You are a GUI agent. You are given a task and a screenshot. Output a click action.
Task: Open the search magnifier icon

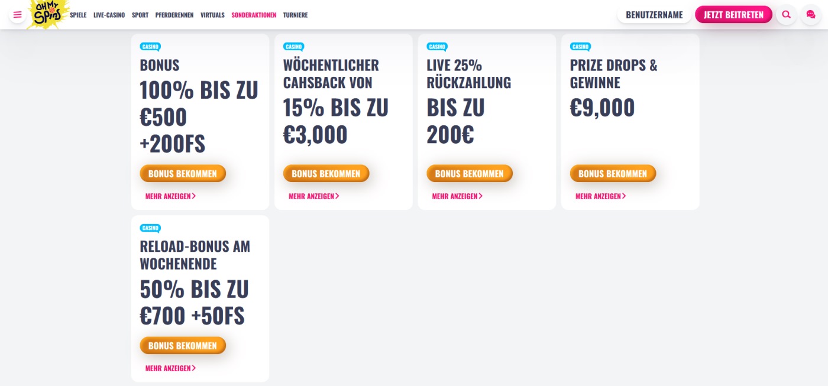pos(786,15)
